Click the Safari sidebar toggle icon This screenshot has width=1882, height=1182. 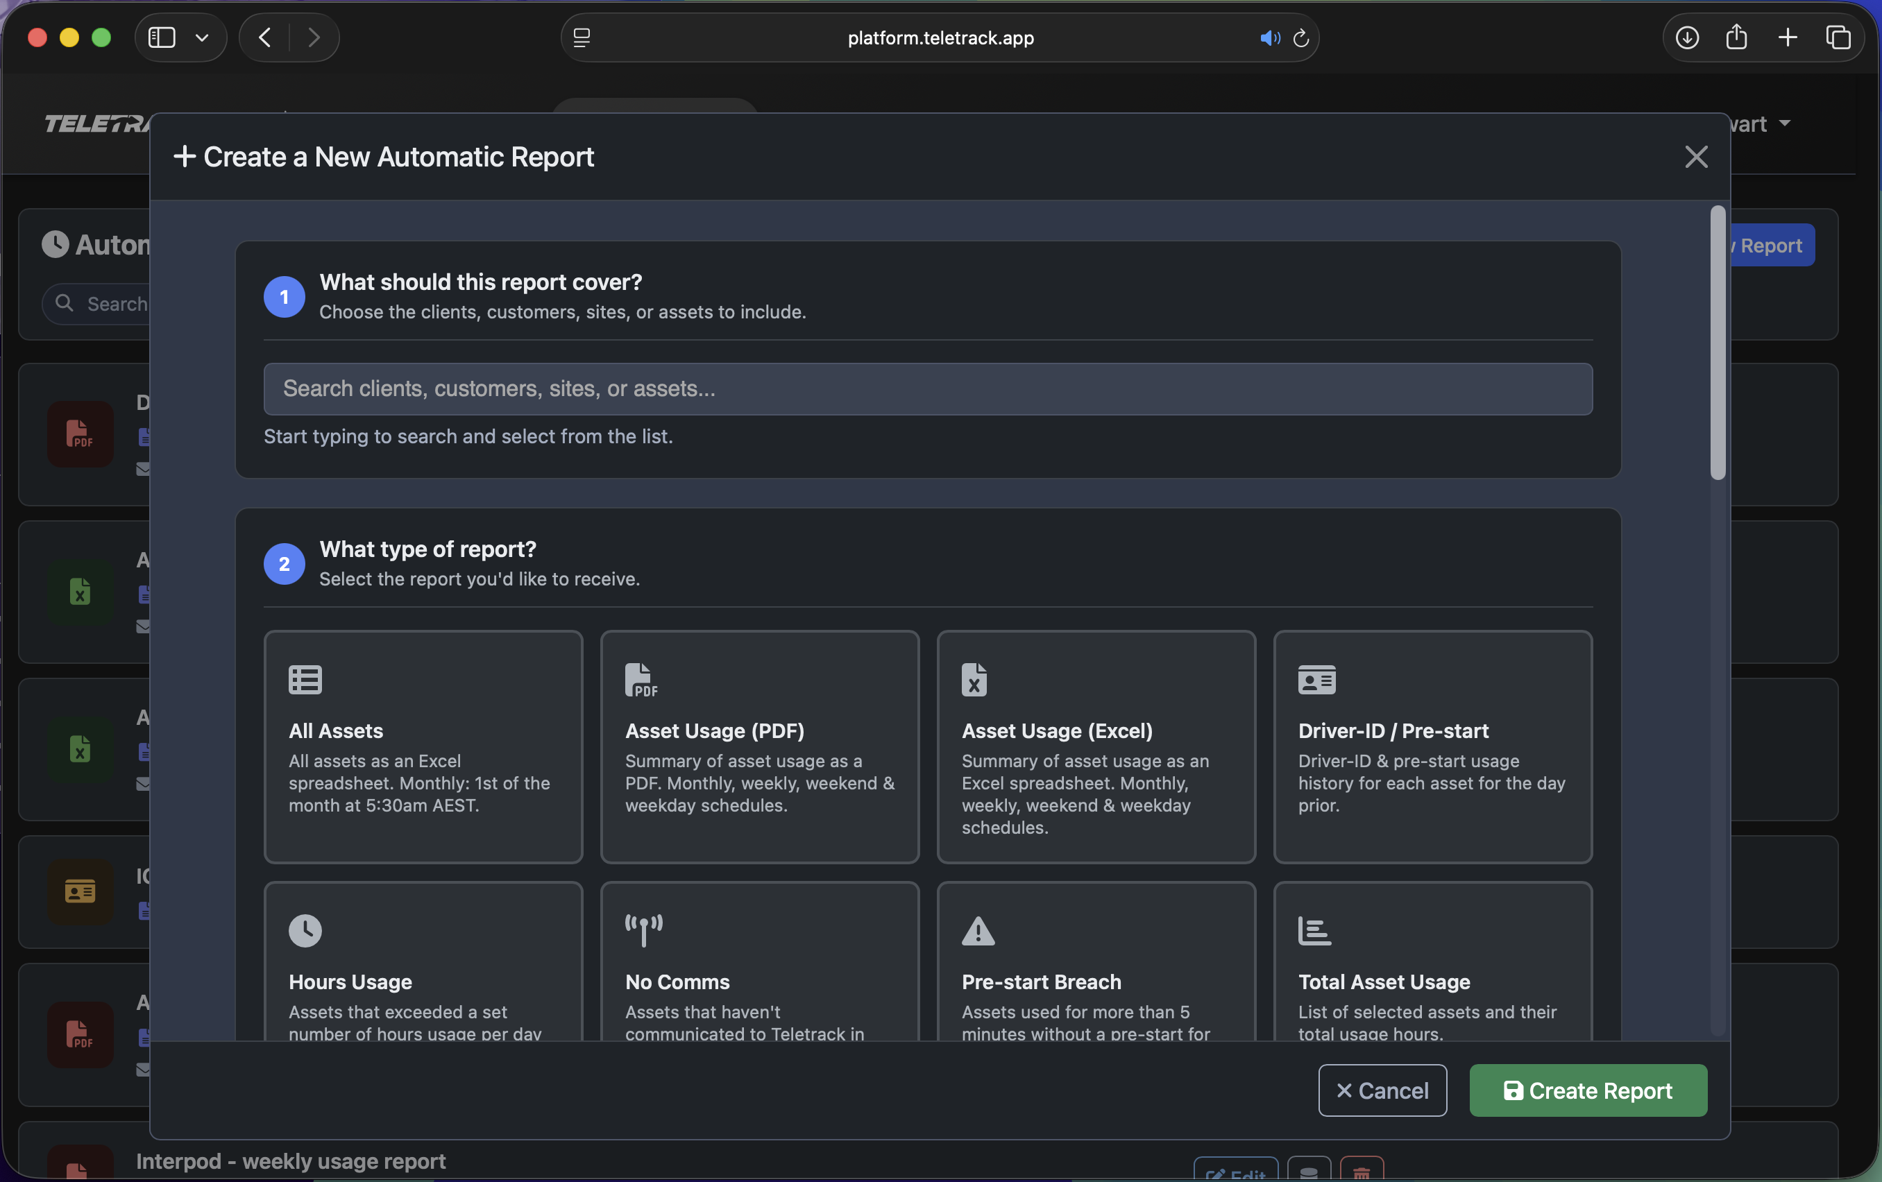coord(162,37)
